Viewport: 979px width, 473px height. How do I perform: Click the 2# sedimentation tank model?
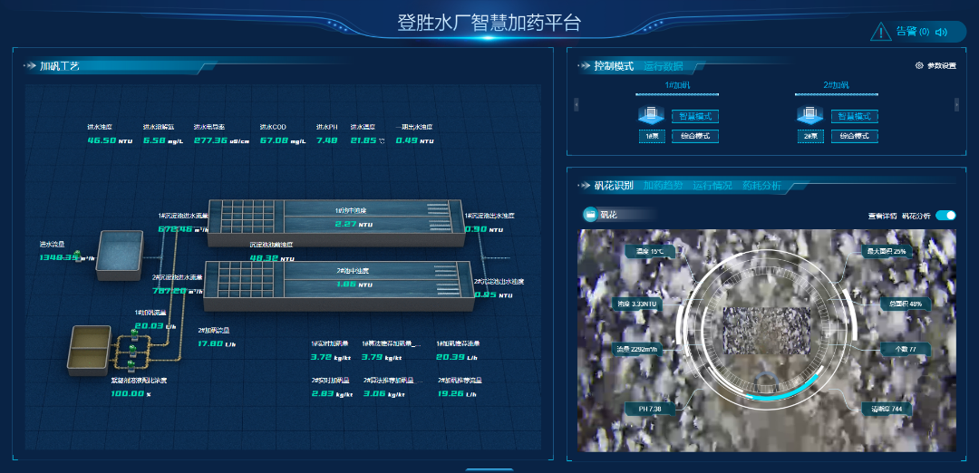[x=339, y=286]
